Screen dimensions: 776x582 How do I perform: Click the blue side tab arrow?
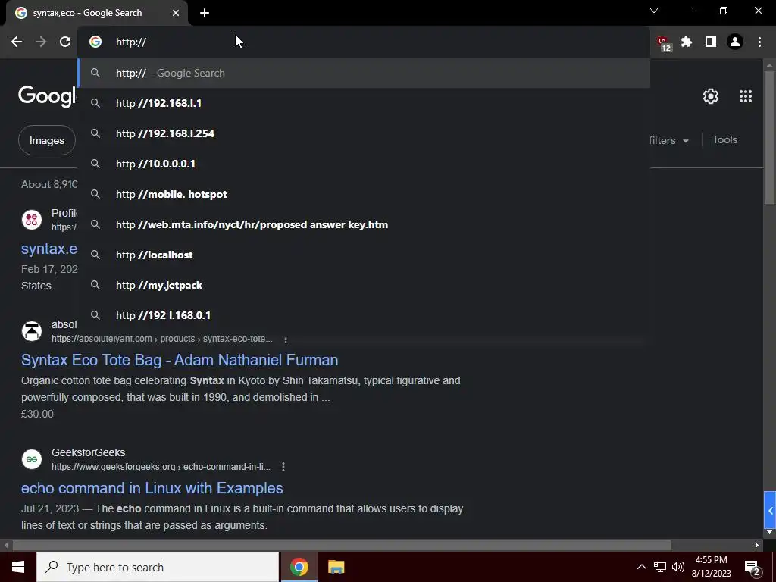click(x=770, y=510)
